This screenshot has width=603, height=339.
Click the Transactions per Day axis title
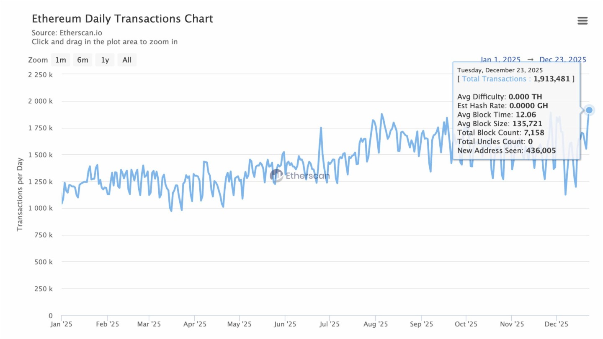coord(20,194)
